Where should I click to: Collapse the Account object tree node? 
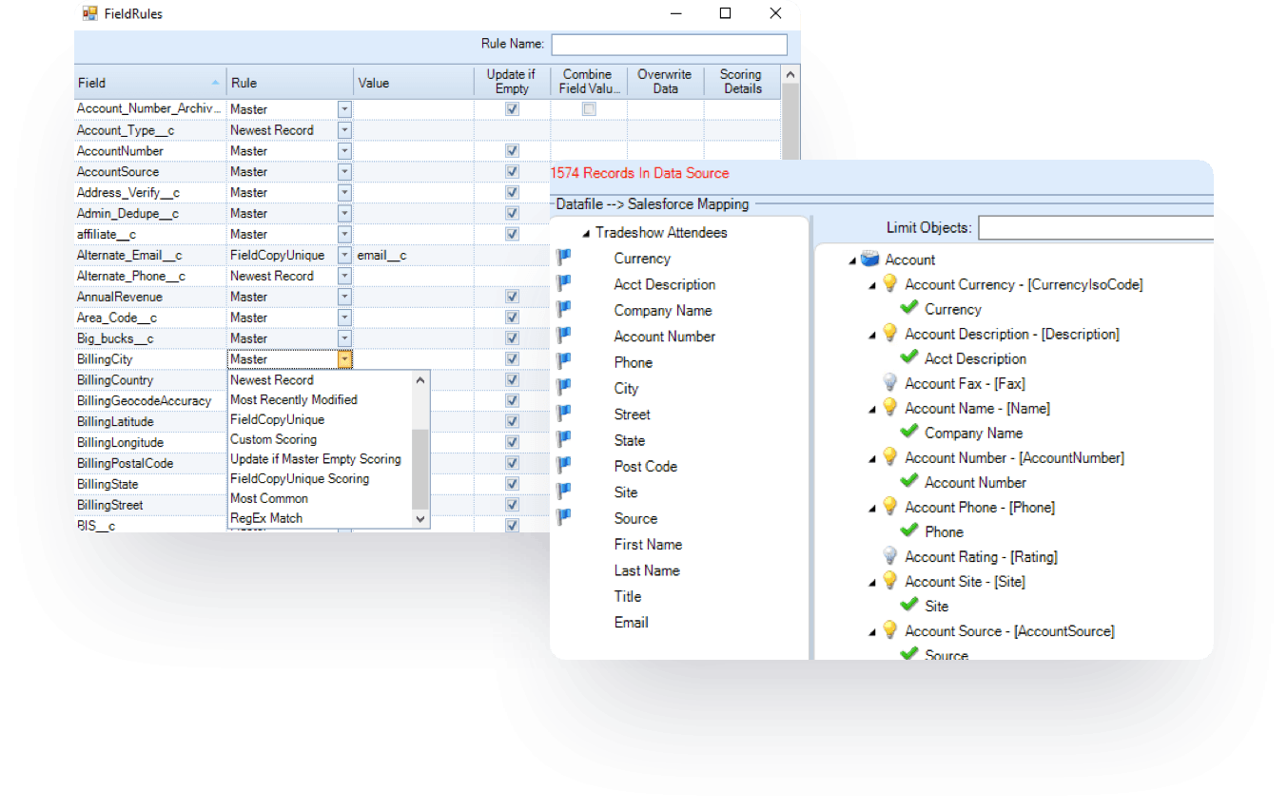pyautogui.click(x=852, y=260)
